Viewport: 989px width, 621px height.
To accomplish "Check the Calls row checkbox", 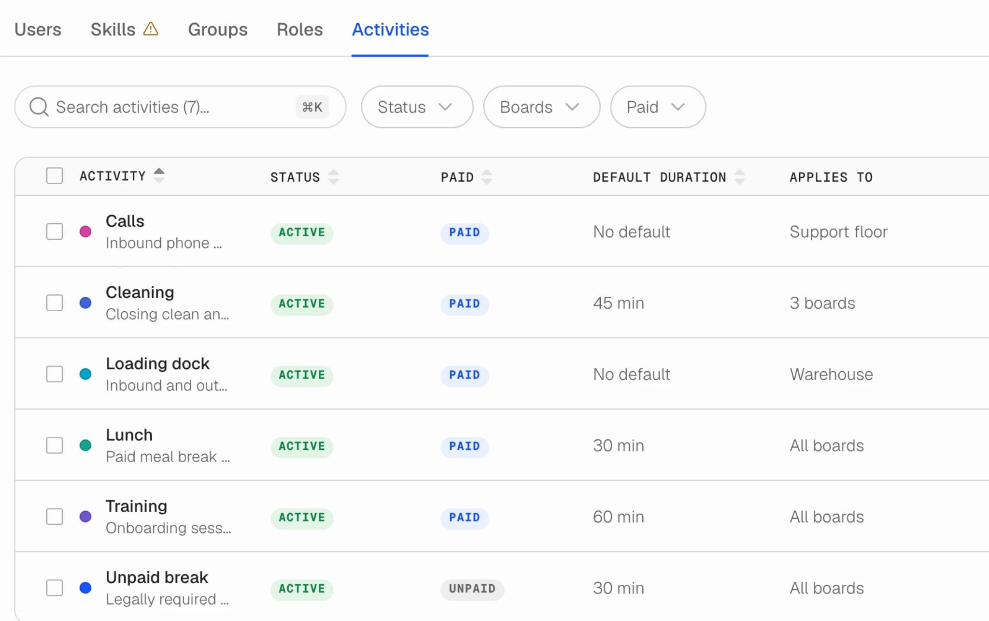I will tap(55, 231).
